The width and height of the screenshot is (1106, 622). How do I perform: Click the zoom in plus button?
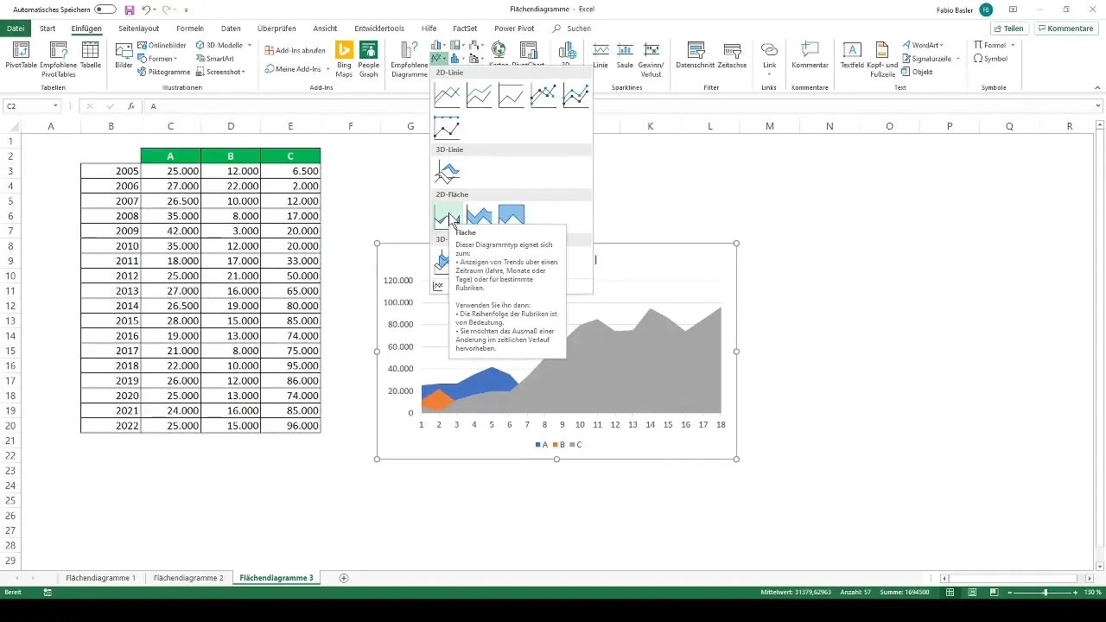(x=1077, y=593)
